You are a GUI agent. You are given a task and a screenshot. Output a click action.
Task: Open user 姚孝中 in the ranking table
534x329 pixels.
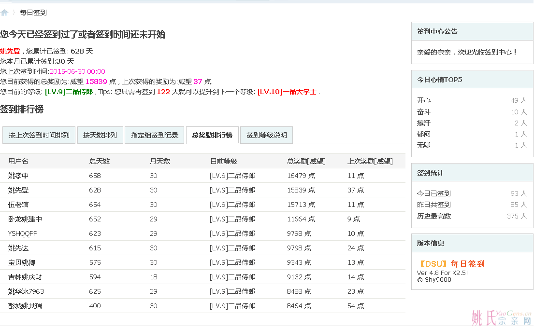(18, 176)
